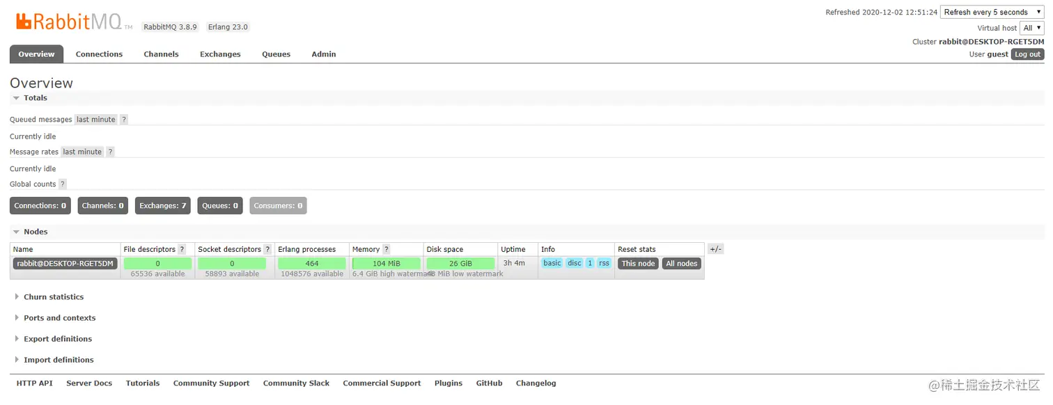The image size is (1053, 405).
Task: Open help for Message rates
Action: (x=110, y=152)
